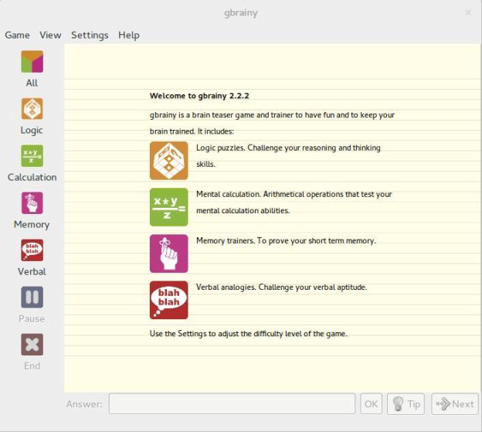This screenshot has width=482, height=432.
Task: Click the OK button
Action: click(x=372, y=403)
